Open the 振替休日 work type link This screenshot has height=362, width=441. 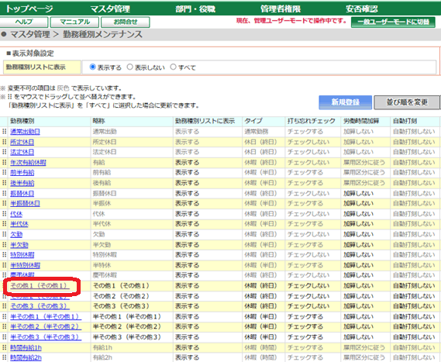coord(22,194)
